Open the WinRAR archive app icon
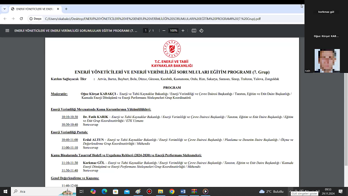 click(194, 191)
